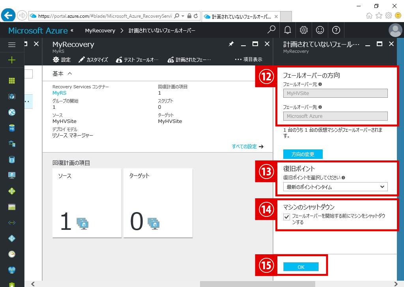Open Azure notifications bell
404x287 pixels.
click(288, 30)
